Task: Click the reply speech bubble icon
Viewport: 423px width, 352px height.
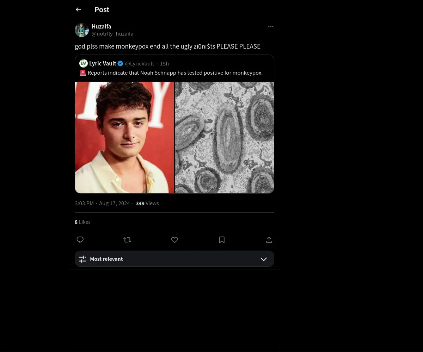Action: pyautogui.click(x=80, y=240)
